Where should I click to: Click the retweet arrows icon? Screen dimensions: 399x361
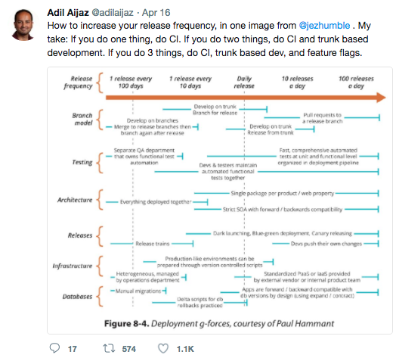tap(109, 348)
